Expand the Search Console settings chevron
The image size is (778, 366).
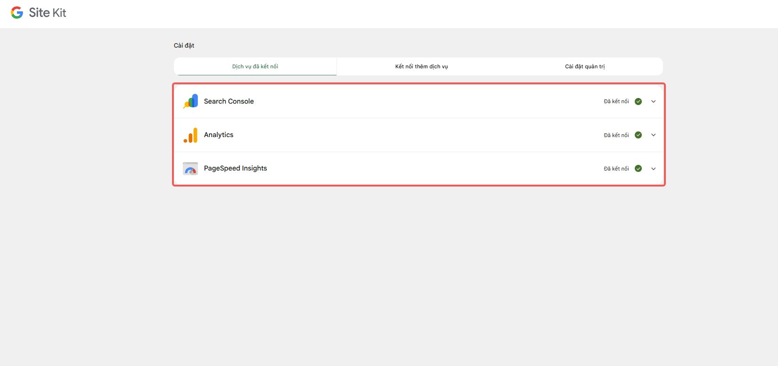tap(653, 101)
